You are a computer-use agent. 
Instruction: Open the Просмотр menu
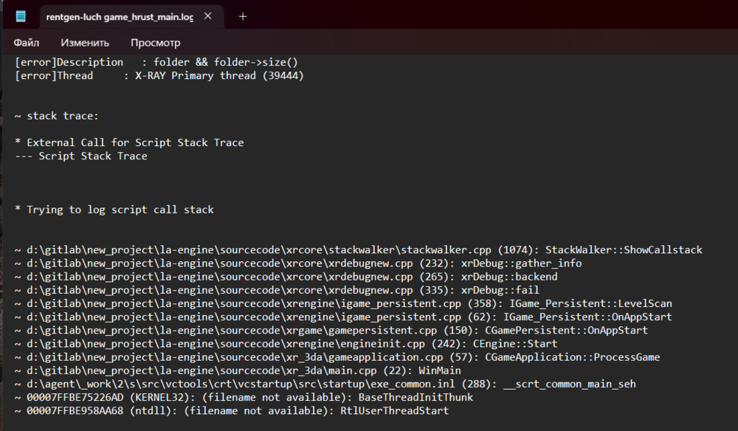point(155,43)
